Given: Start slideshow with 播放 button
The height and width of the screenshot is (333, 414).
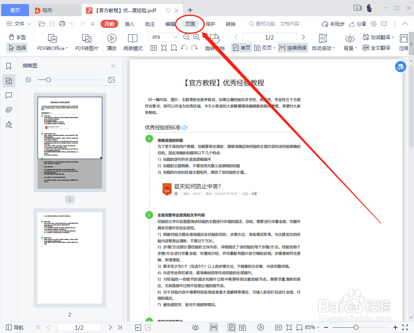Looking at the screenshot, I should (x=112, y=42).
